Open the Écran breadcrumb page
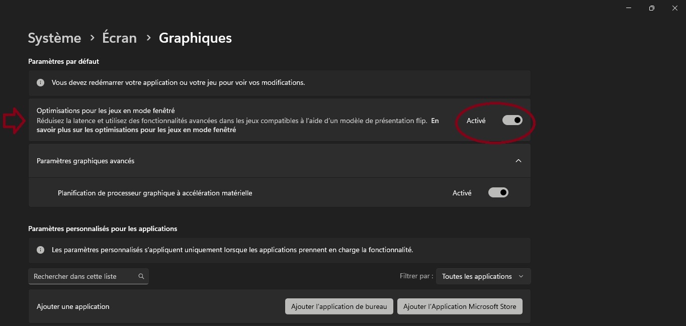Viewport: 686px width, 326px height. [x=119, y=38]
